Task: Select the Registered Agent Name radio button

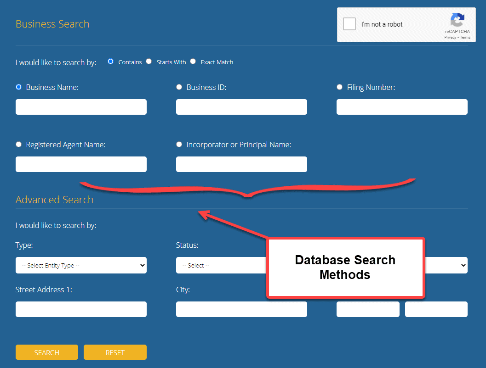Action: click(18, 145)
